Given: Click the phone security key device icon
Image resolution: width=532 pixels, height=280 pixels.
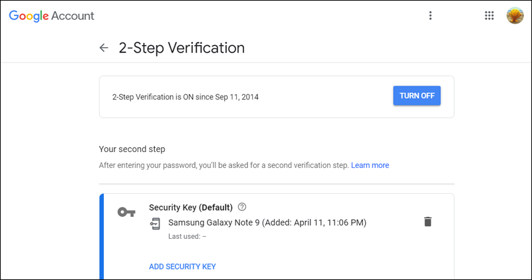Looking at the screenshot, I should [155, 223].
